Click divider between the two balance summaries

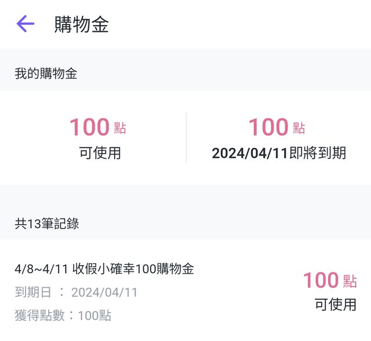(x=186, y=137)
